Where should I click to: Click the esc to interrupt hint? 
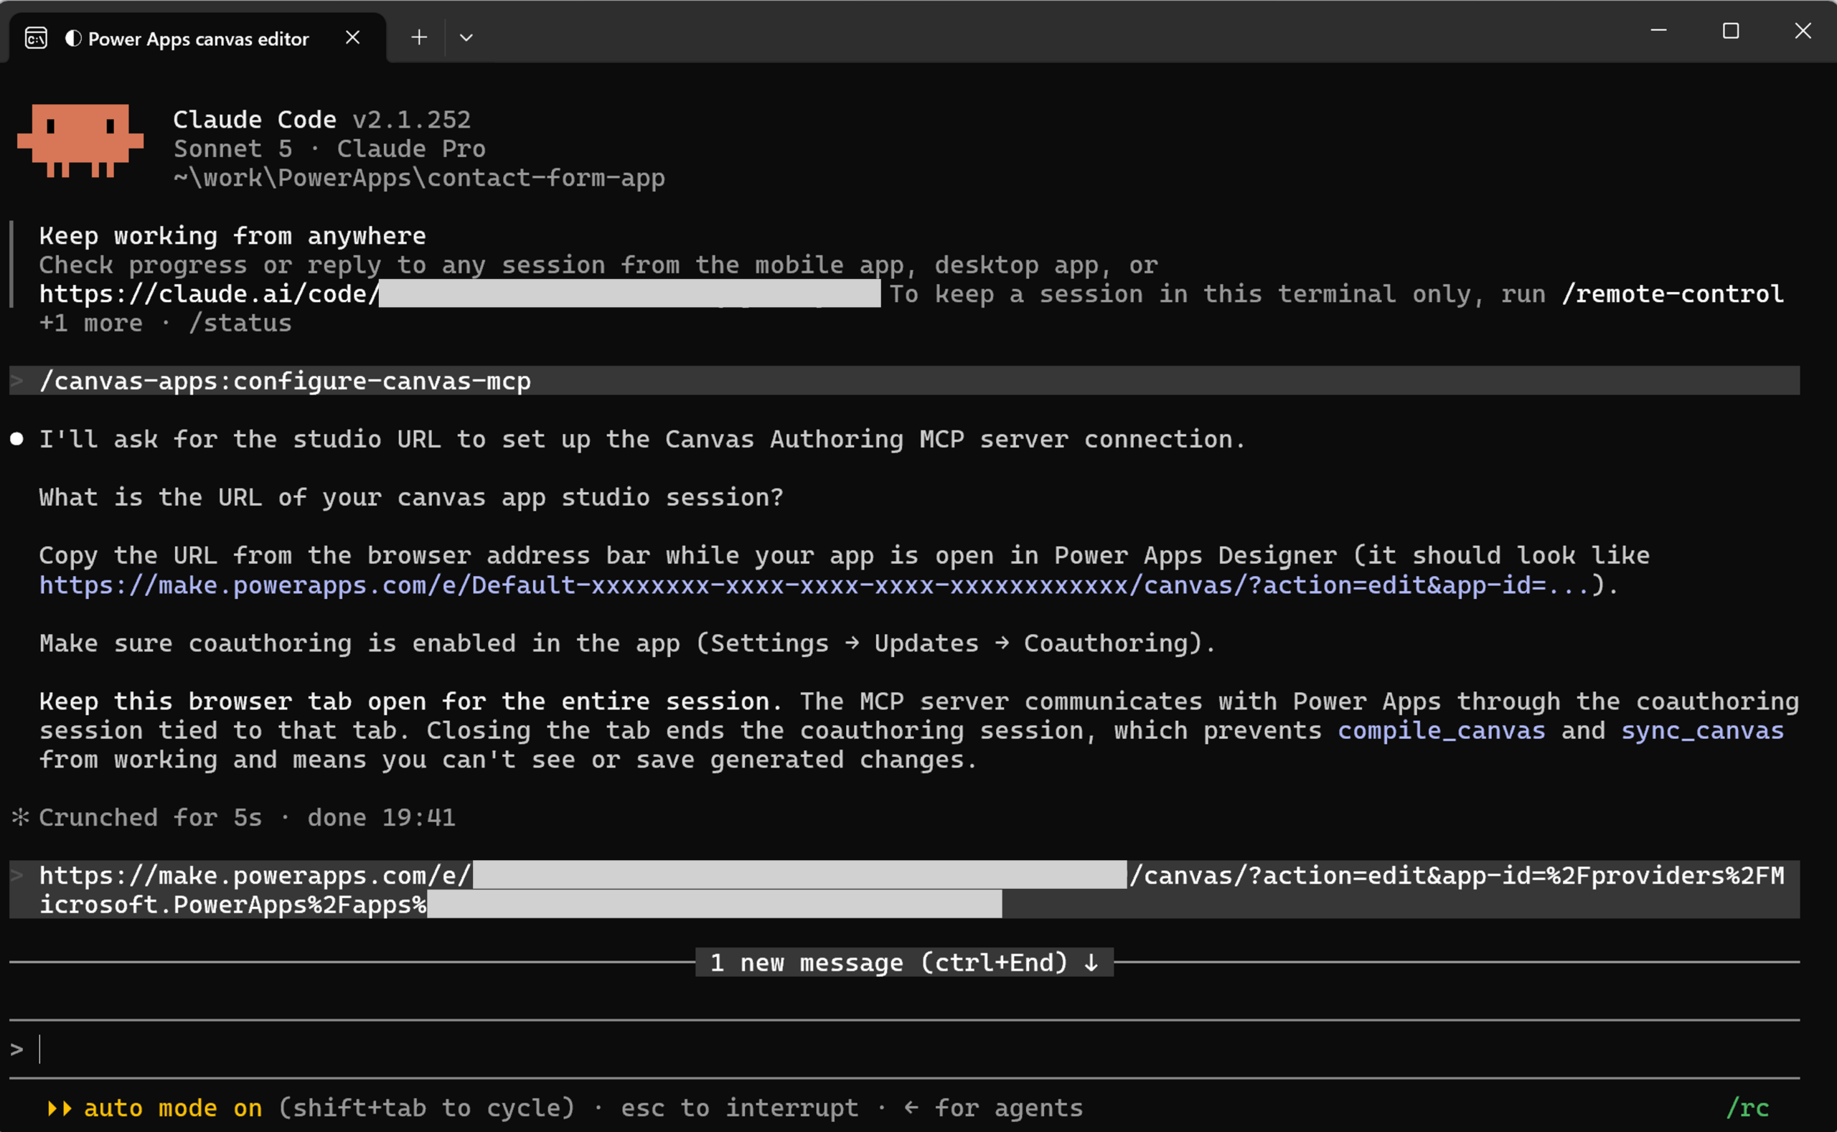click(x=740, y=1108)
